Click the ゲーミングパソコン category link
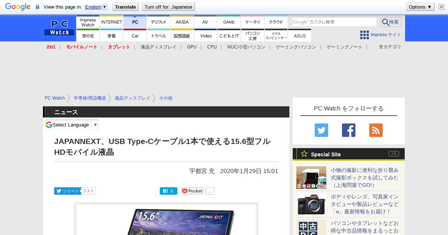This screenshot has width=448, height=235. [296, 47]
